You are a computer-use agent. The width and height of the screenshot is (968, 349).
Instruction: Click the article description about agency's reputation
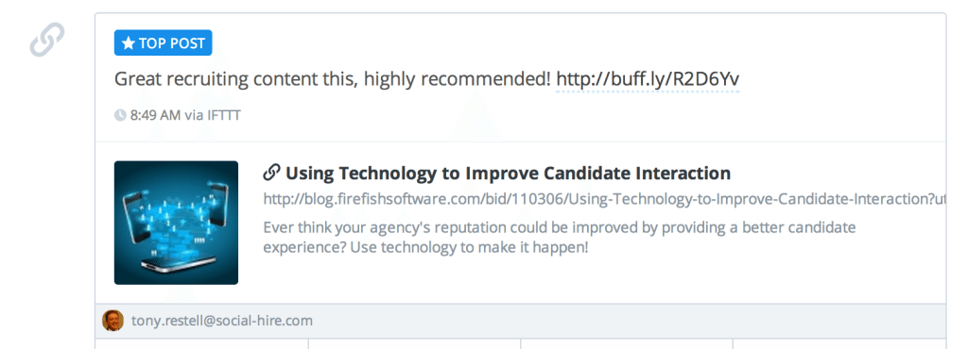tap(560, 238)
